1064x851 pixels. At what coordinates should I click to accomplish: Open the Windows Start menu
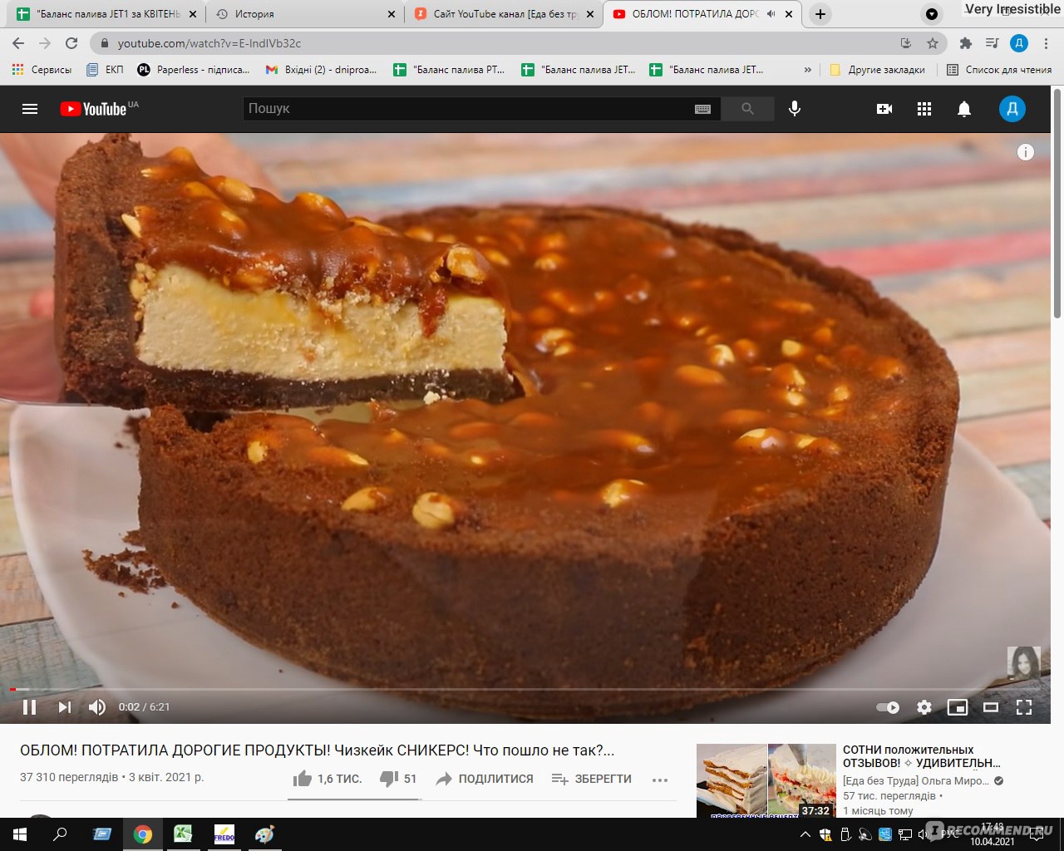click(x=20, y=834)
